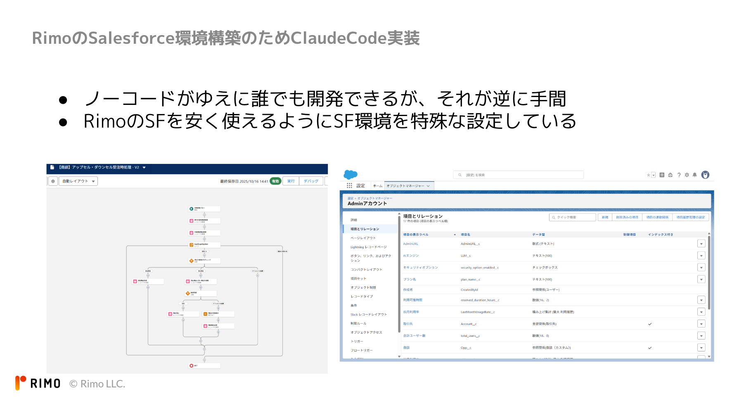Expand the flow title version dropdown
The image size is (732, 401).
click(144, 168)
